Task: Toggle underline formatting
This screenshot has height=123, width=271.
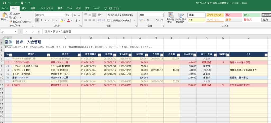Action: point(46,20)
